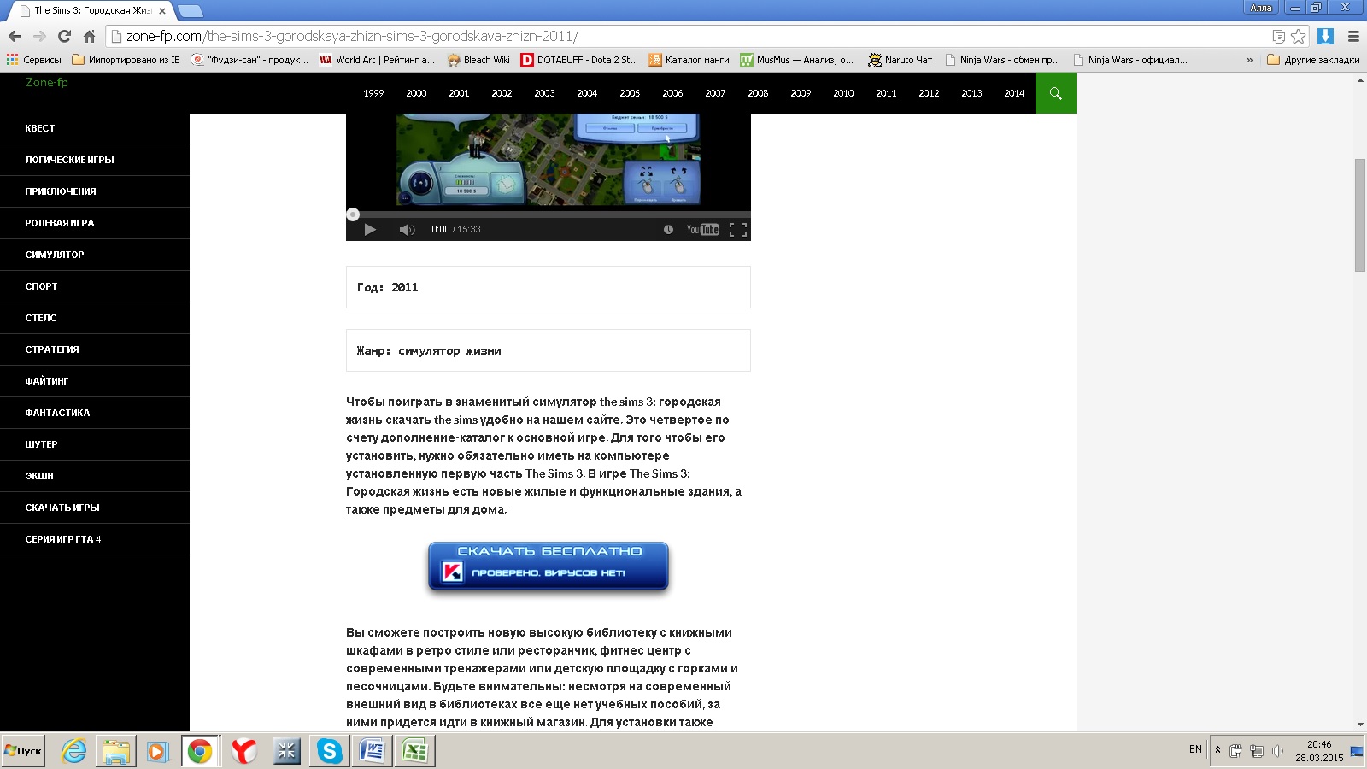Viewport: 1367px width, 769px height.
Task: Open the Naruto Чат bookmark
Action: pos(900,60)
